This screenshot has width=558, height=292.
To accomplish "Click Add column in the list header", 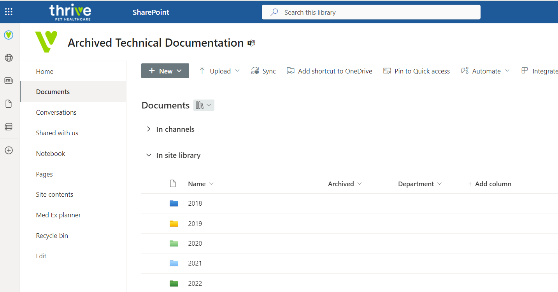I will coord(490,184).
